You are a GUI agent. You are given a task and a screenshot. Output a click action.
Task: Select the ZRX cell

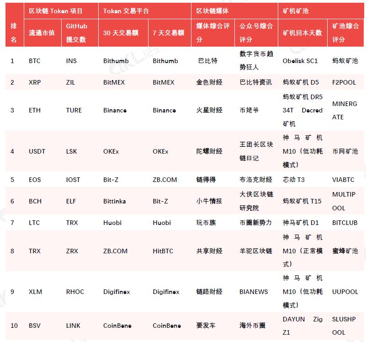[72, 251]
